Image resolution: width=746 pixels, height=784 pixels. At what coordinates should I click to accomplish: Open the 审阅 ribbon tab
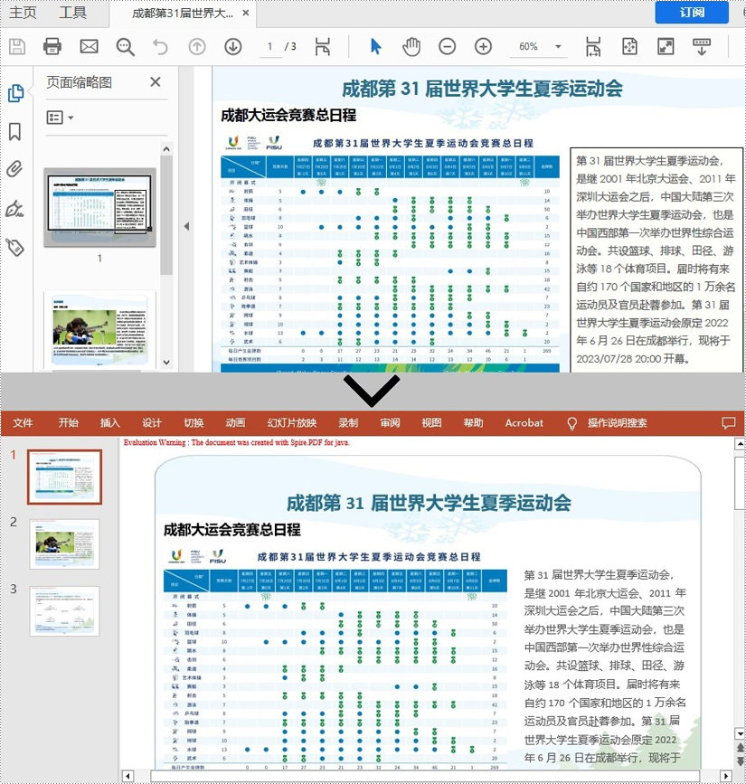click(x=390, y=423)
